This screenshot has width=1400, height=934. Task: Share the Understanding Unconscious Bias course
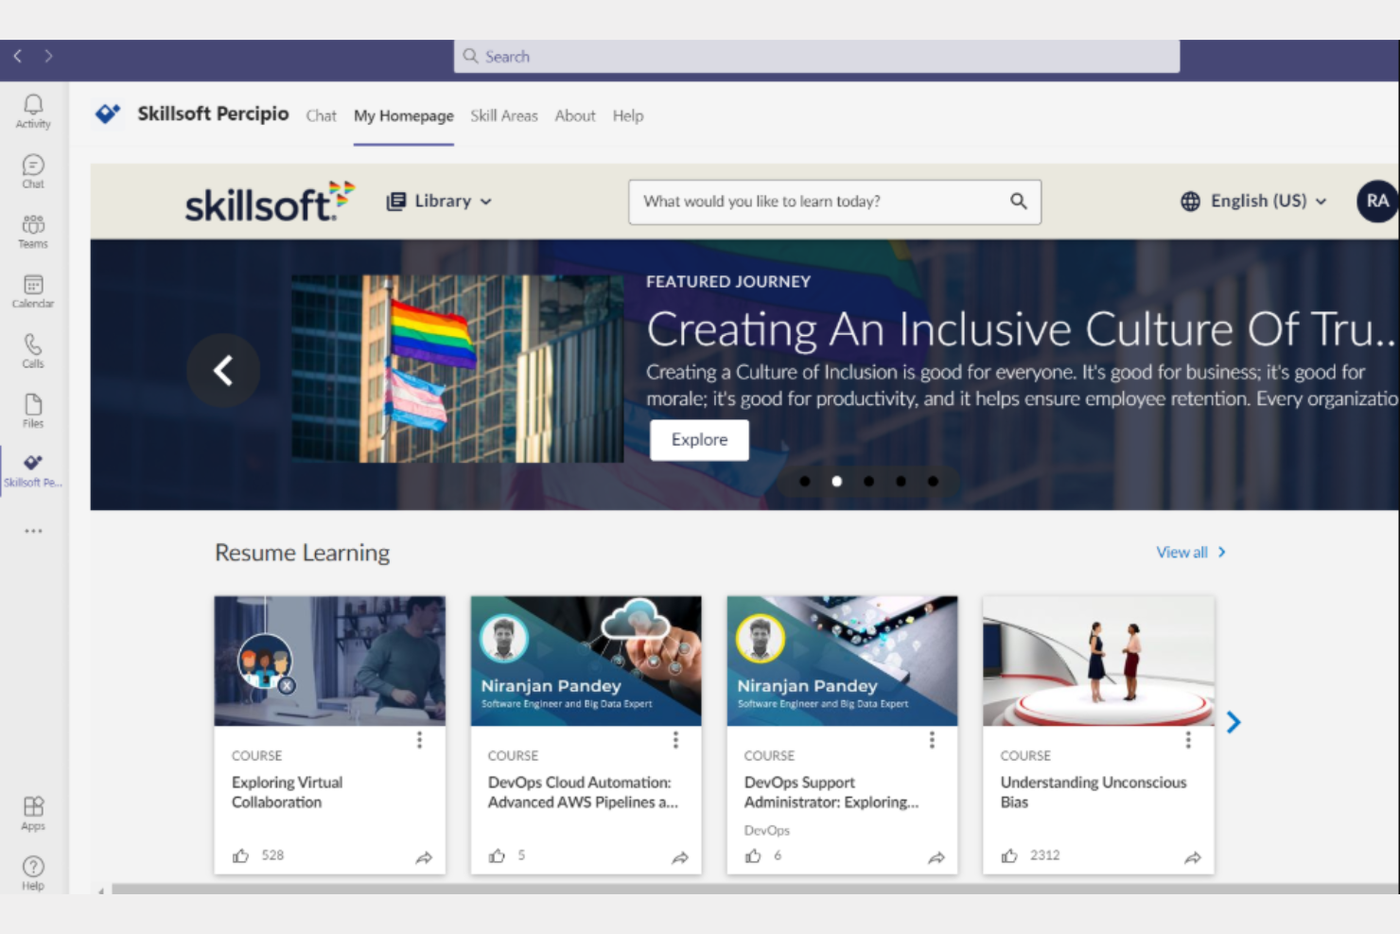(1193, 857)
